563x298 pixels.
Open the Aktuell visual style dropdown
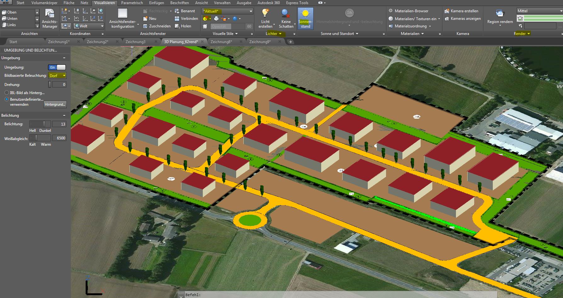[x=227, y=11]
